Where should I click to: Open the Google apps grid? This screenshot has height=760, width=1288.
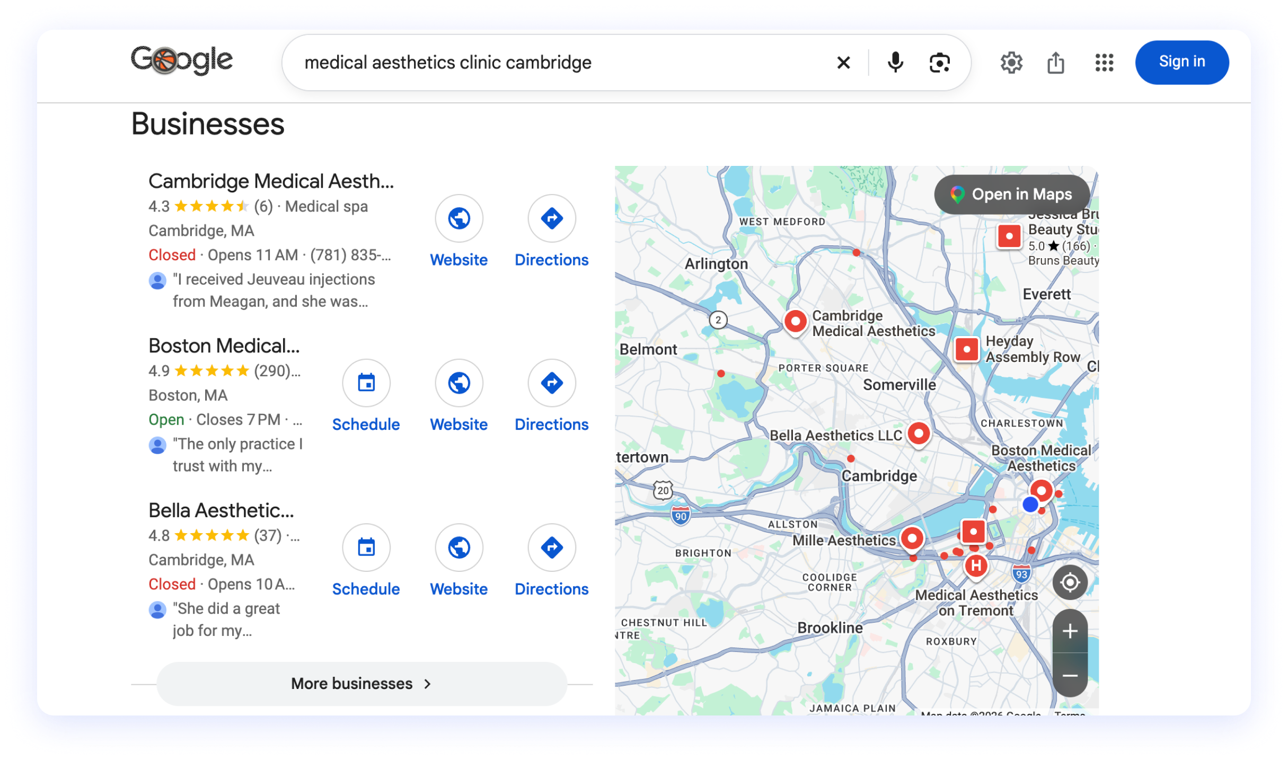tap(1104, 63)
